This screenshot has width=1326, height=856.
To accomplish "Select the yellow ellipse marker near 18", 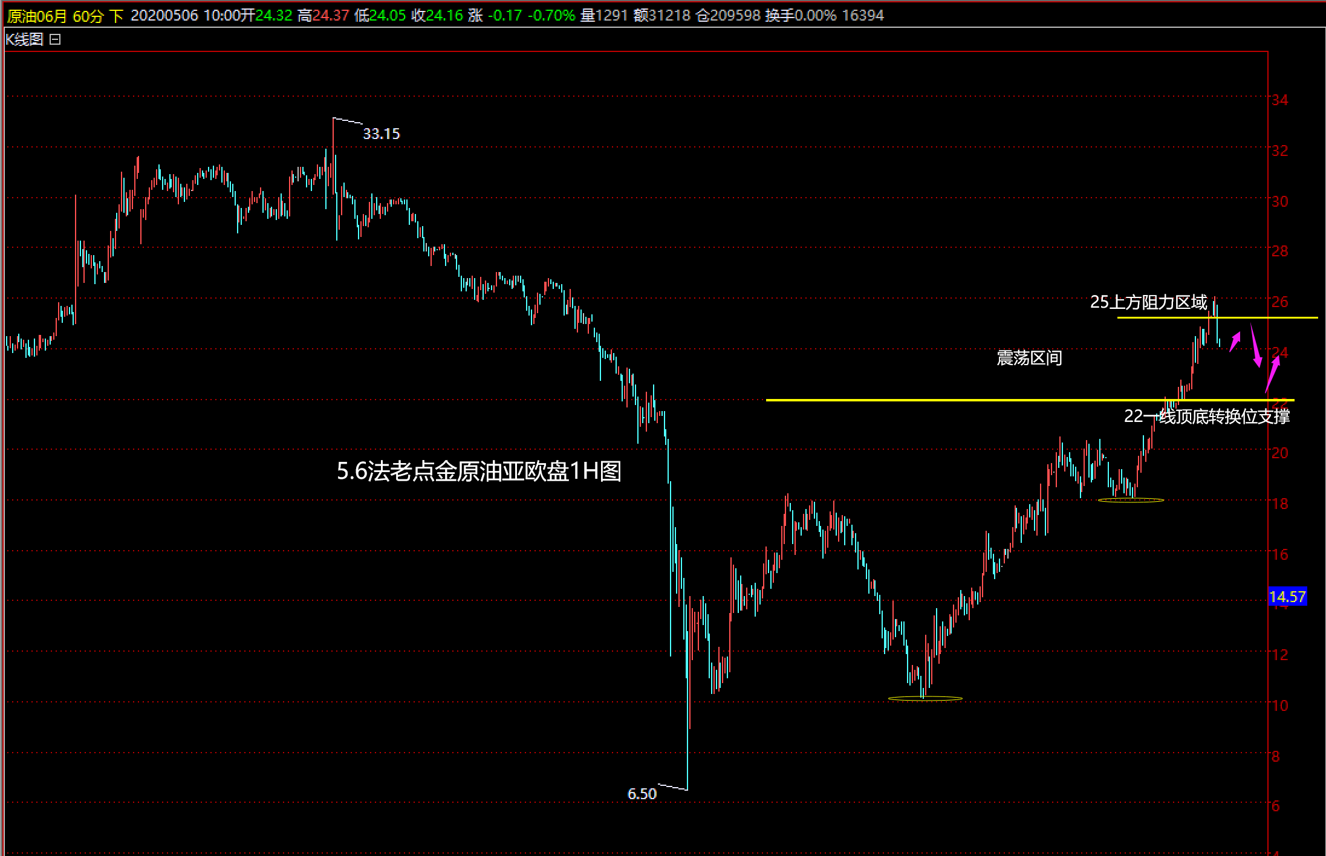I will [1131, 500].
